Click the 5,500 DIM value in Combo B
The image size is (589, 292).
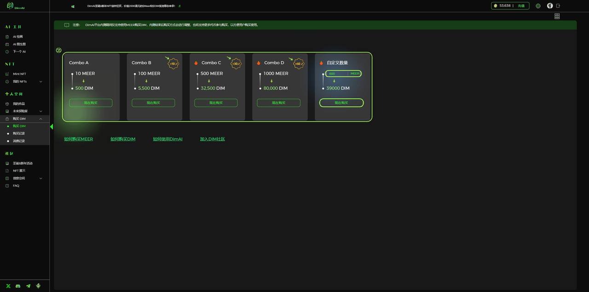tap(149, 88)
